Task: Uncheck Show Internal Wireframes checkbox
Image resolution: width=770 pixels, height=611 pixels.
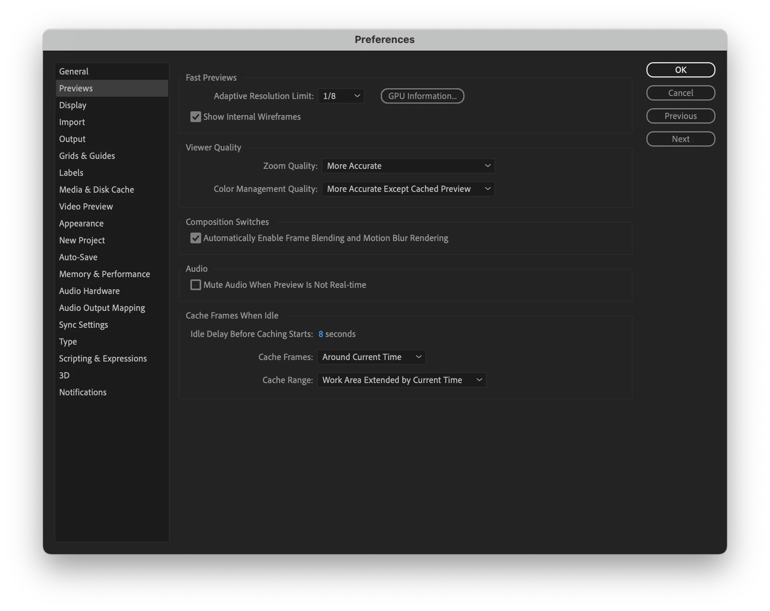Action: (x=196, y=117)
